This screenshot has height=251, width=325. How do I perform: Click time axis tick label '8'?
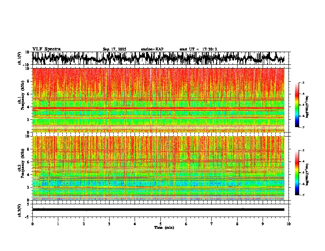pyautogui.click(x=237, y=224)
